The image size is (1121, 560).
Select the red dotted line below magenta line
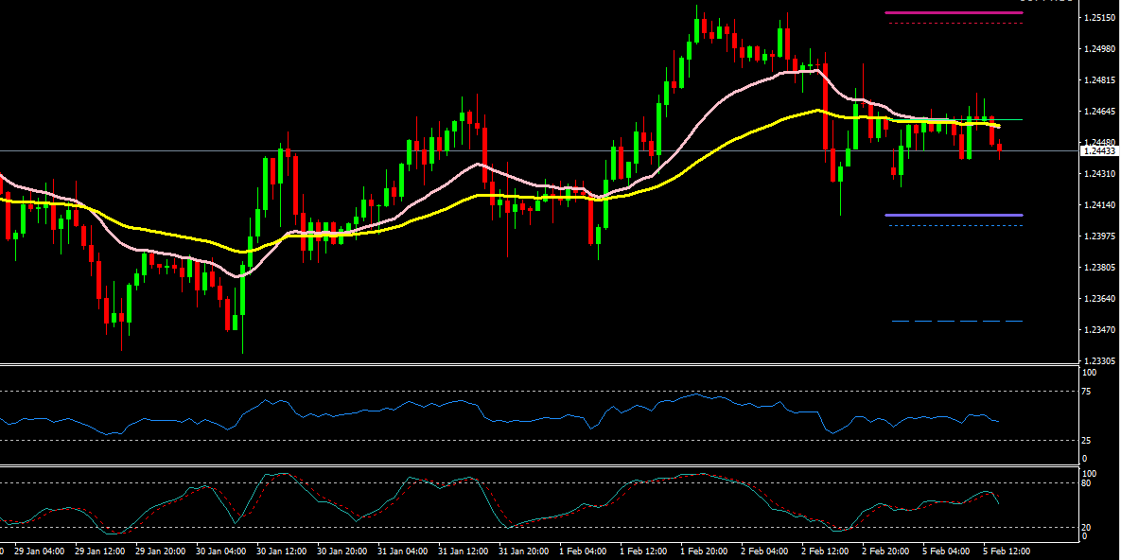(954, 24)
